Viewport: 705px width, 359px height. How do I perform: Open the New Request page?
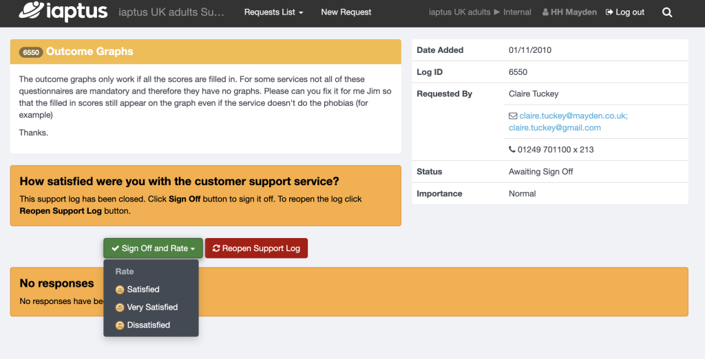[x=346, y=12]
